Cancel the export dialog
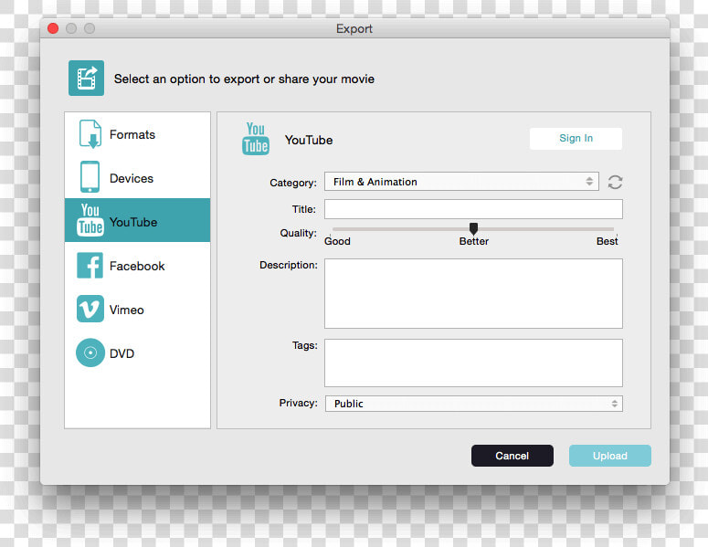Viewport: 708px width, 547px height. [512, 456]
